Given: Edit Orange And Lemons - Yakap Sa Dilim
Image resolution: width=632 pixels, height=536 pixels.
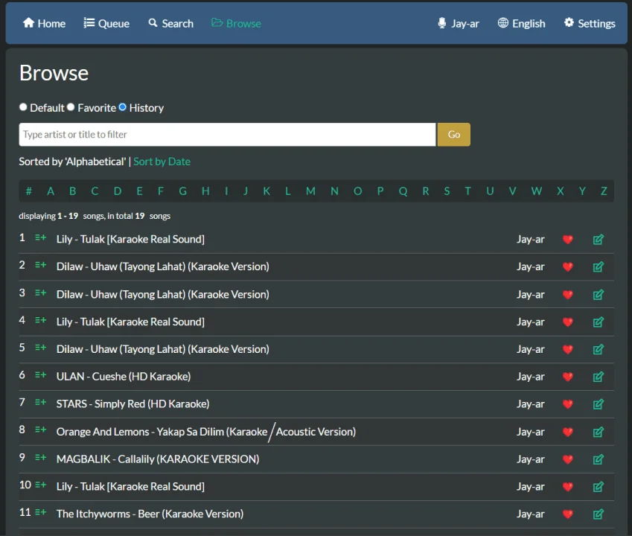Looking at the screenshot, I should pos(599,432).
